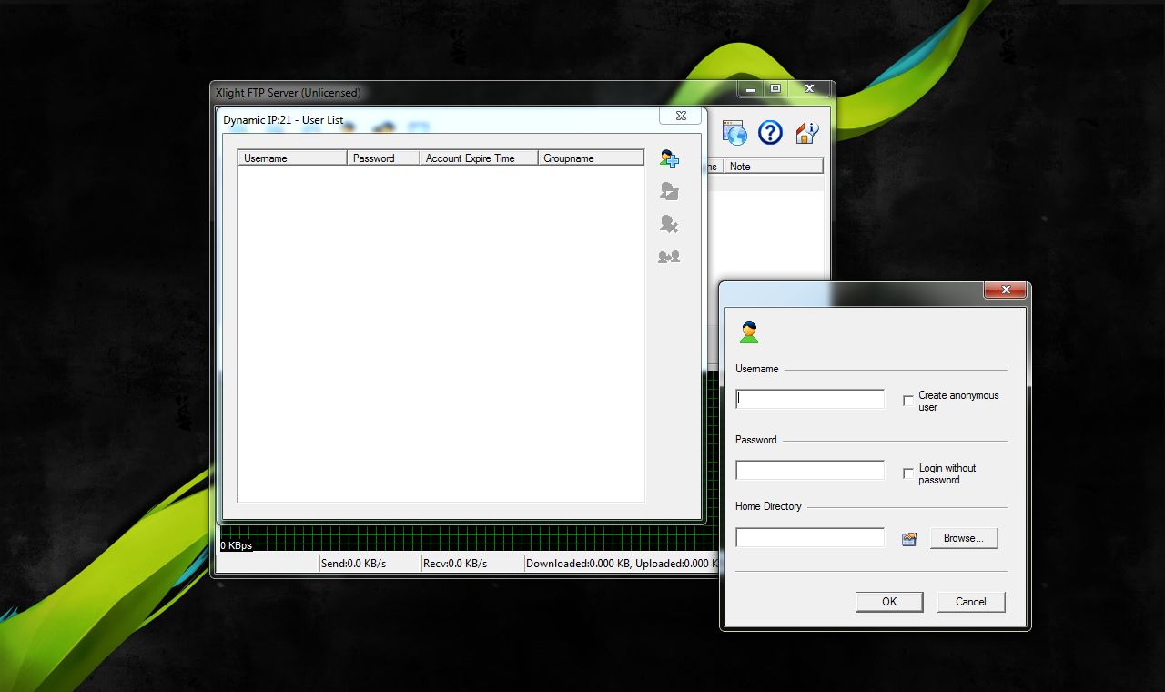Sort by the Username column header
The image size is (1165, 692).
click(292, 158)
